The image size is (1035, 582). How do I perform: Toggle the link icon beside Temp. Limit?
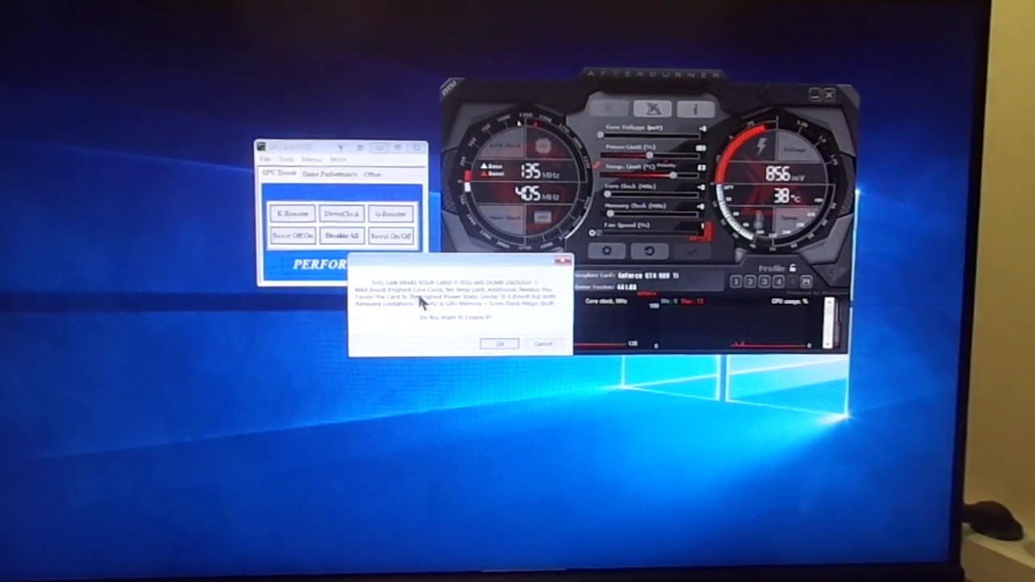598,166
